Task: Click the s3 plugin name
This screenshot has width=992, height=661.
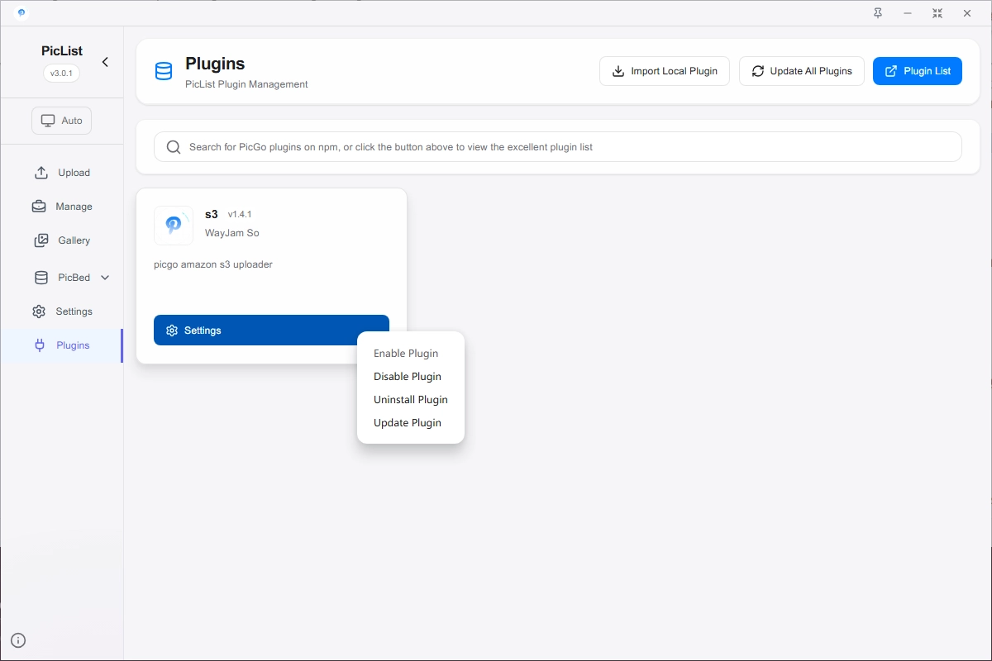Action: point(212,215)
